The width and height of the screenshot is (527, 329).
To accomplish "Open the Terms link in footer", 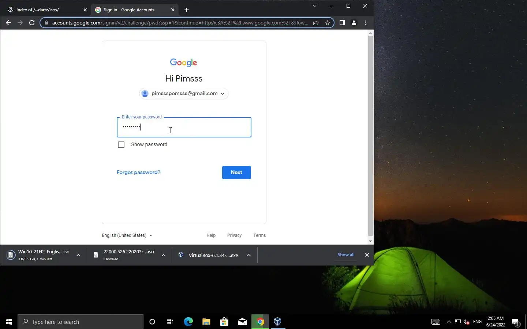I will pos(259,235).
